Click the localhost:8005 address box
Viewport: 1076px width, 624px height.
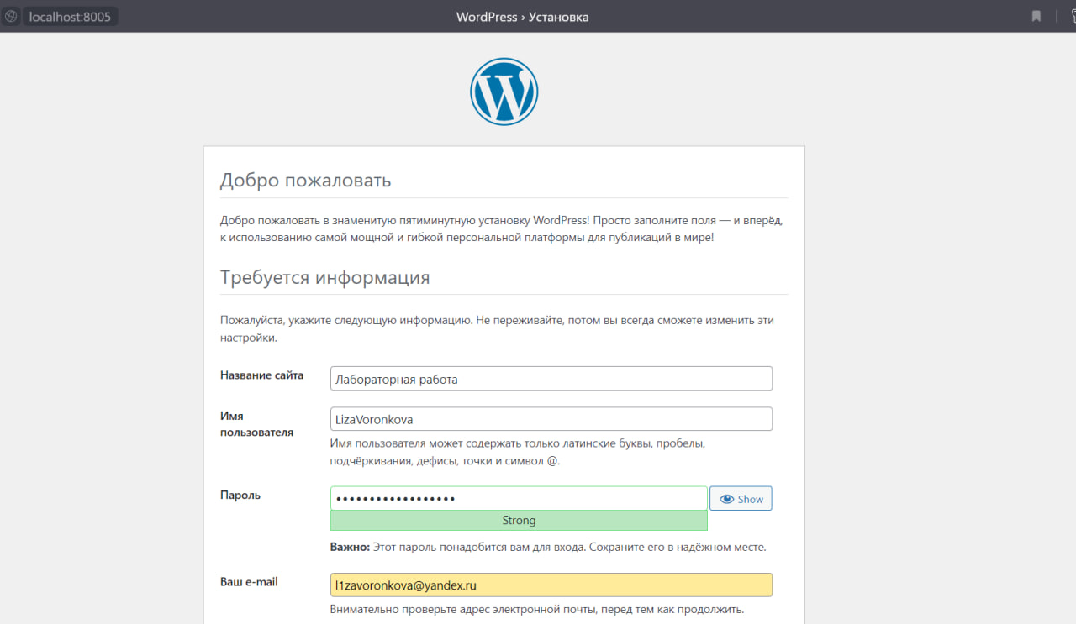point(70,17)
